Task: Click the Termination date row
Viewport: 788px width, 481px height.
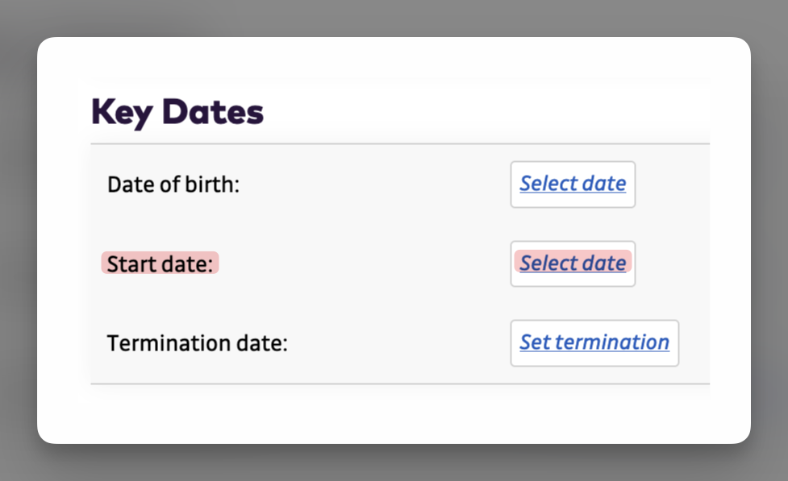Action: pos(363,343)
